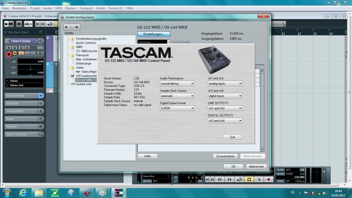Open the Audio Performance dropdown

coord(177,84)
